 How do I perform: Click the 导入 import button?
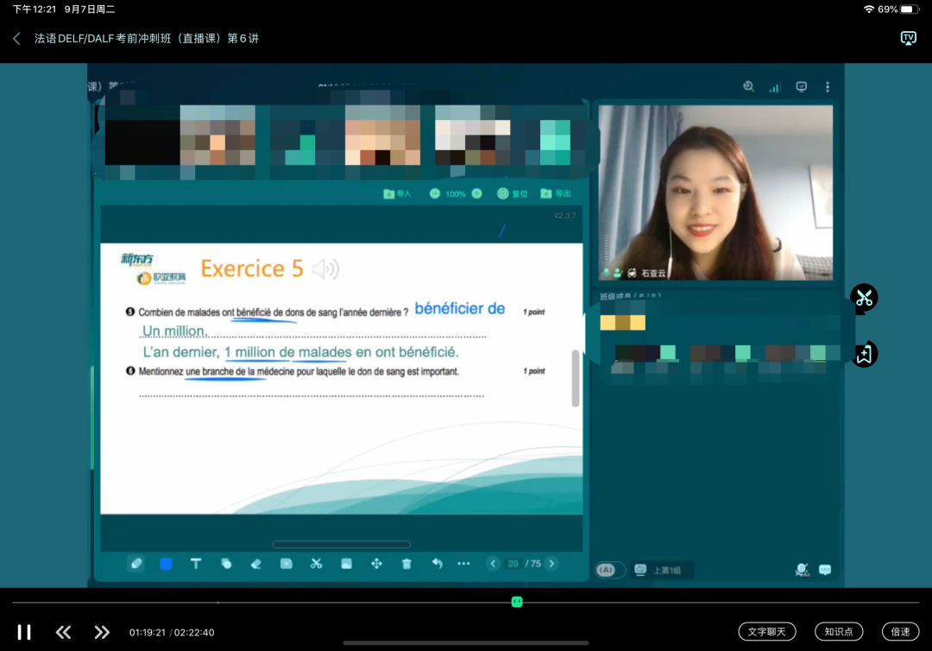[x=398, y=193]
